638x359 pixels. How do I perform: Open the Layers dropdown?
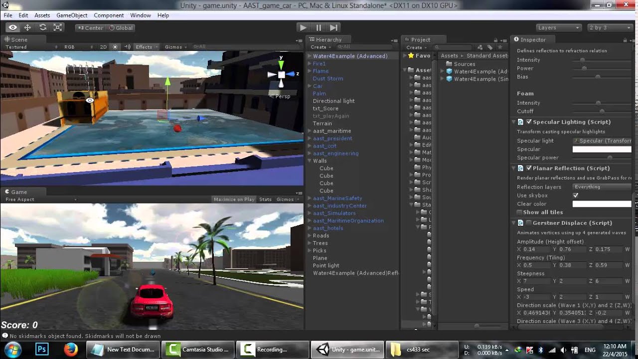[x=558, y=28]
